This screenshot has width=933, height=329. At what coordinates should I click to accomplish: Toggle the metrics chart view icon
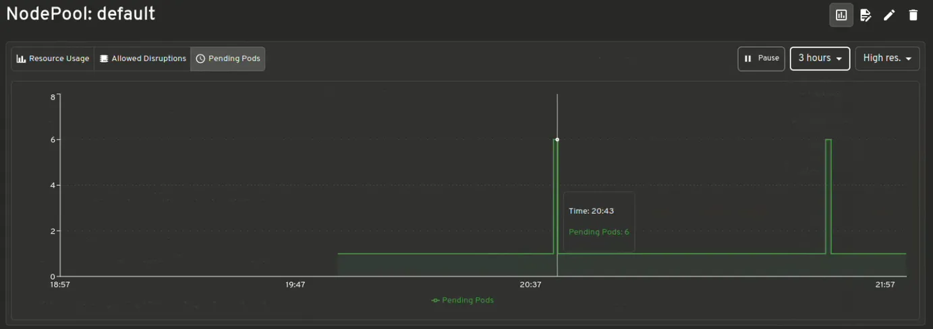[x=841, y=15]
